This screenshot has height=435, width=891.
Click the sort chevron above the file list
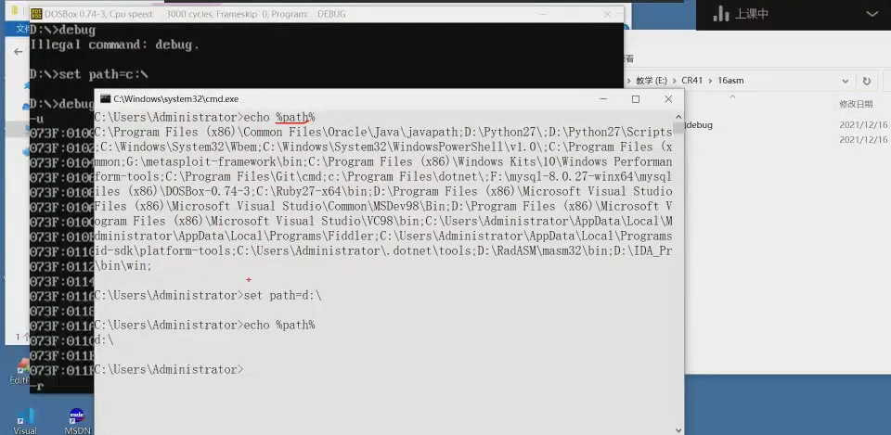coord(732,97)
